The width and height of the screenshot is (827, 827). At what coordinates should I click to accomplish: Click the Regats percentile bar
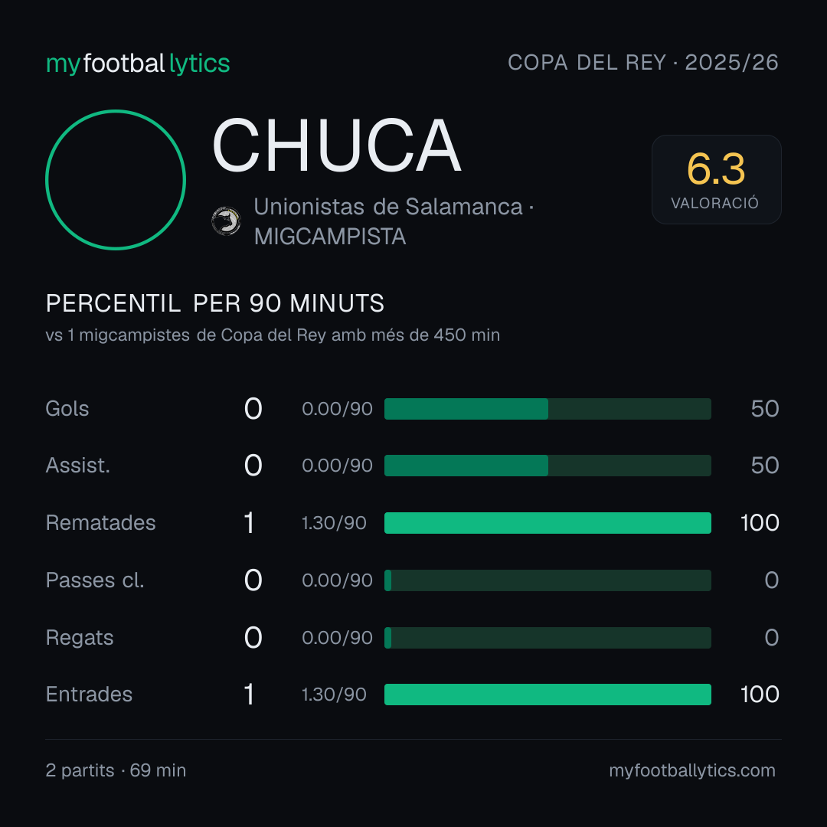[x=548, y=638]
